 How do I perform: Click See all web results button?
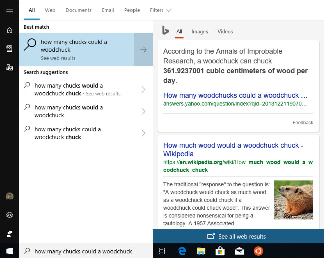point(238,236)
